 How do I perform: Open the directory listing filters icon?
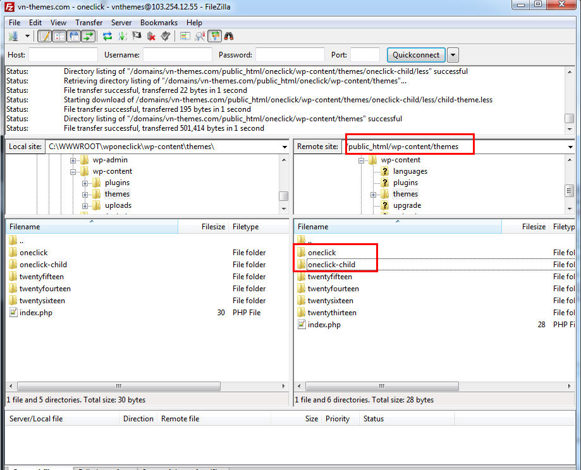(x=185, y=36)
